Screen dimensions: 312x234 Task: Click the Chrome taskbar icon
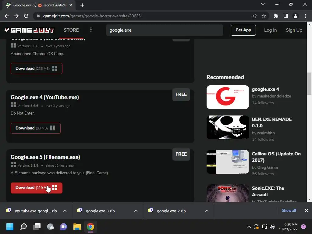click(x=90, y=227)
